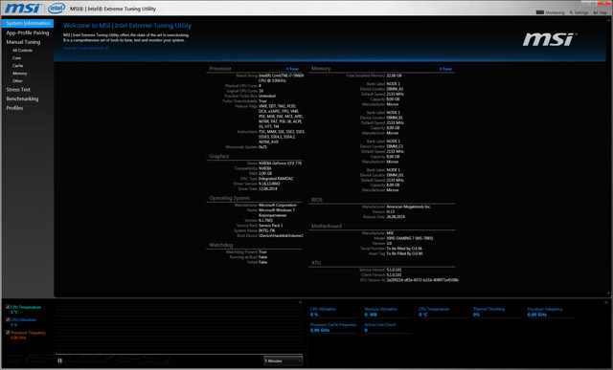Click the Memory Utilization monitor tile
Image resolution: width=613 pixels, height=370 pixels.
point(388,312)
